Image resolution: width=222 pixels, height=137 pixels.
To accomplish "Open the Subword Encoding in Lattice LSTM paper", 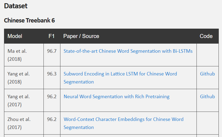I will tap(120, 74).
